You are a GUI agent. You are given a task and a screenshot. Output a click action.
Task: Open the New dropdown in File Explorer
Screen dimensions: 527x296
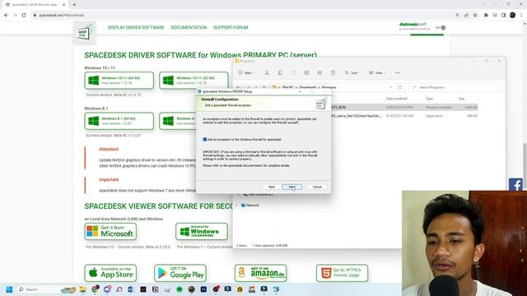click(247, 73)
